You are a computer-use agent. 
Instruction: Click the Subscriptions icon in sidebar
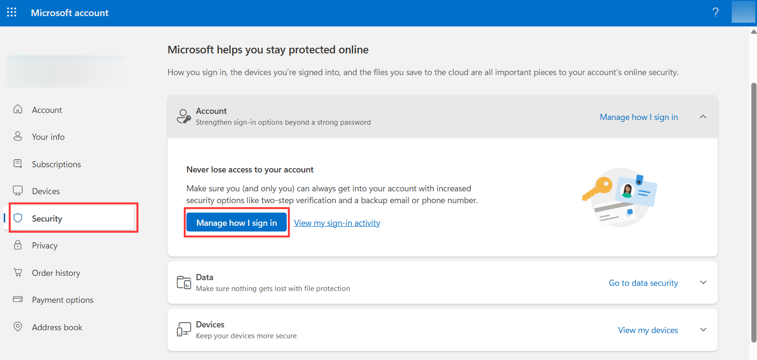pyautogui.click(x=18, y=163)
